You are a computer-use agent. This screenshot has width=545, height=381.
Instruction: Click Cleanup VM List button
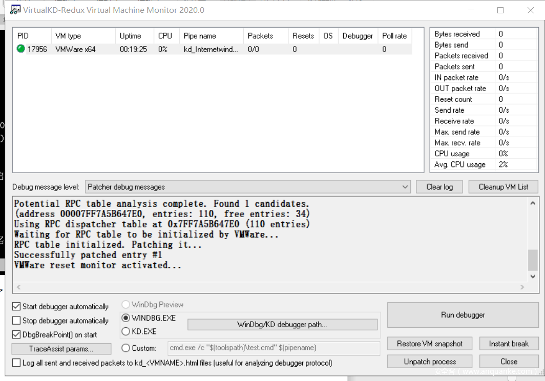(x=503, y=187)
